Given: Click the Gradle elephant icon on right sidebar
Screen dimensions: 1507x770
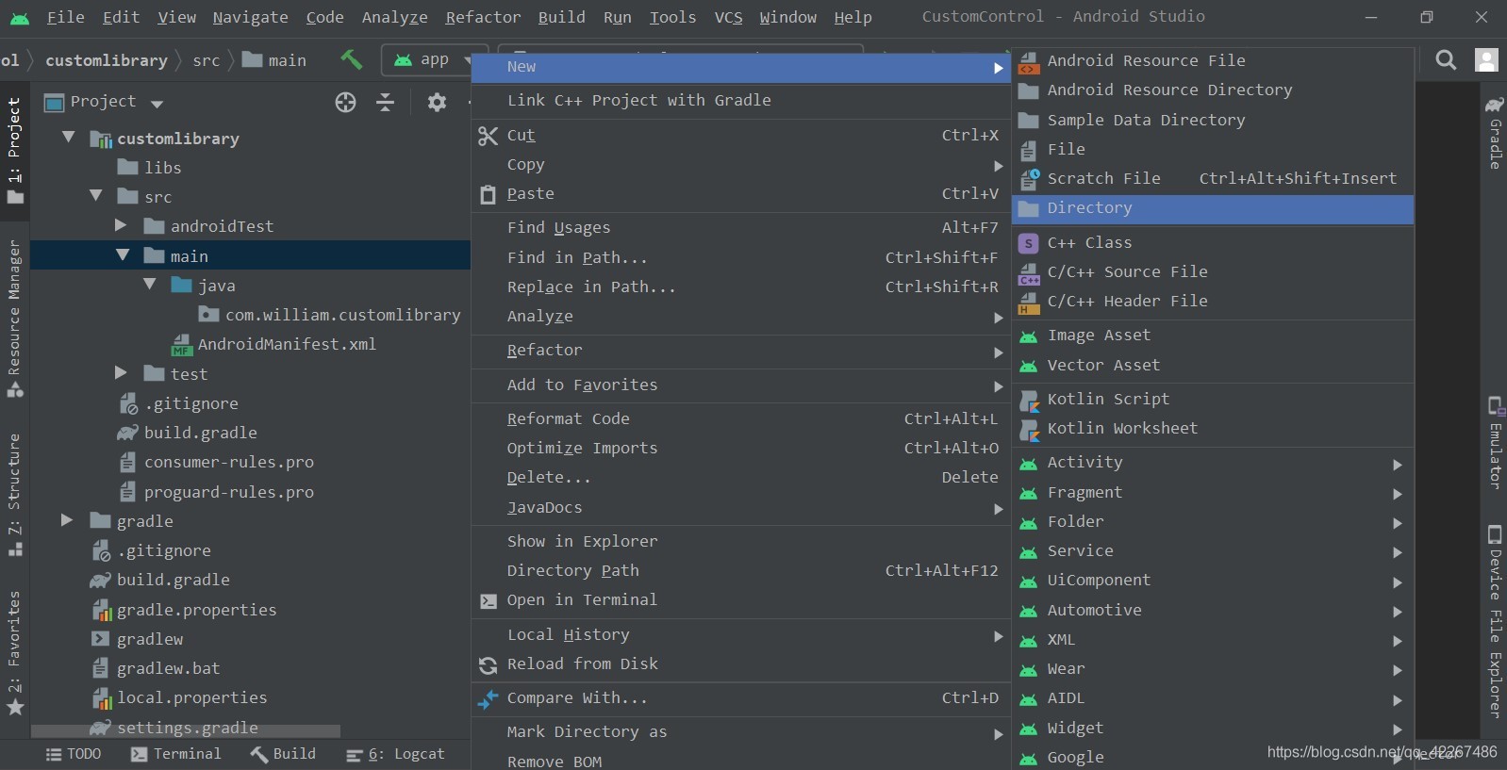Looking at the screenshot, I should [1495, 105].
